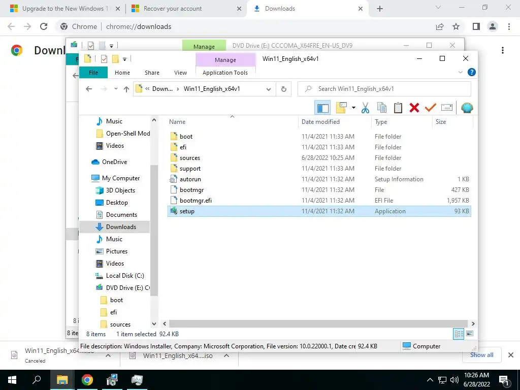
Task: Click the Rename toolbar icon
Action: (447, 108)
